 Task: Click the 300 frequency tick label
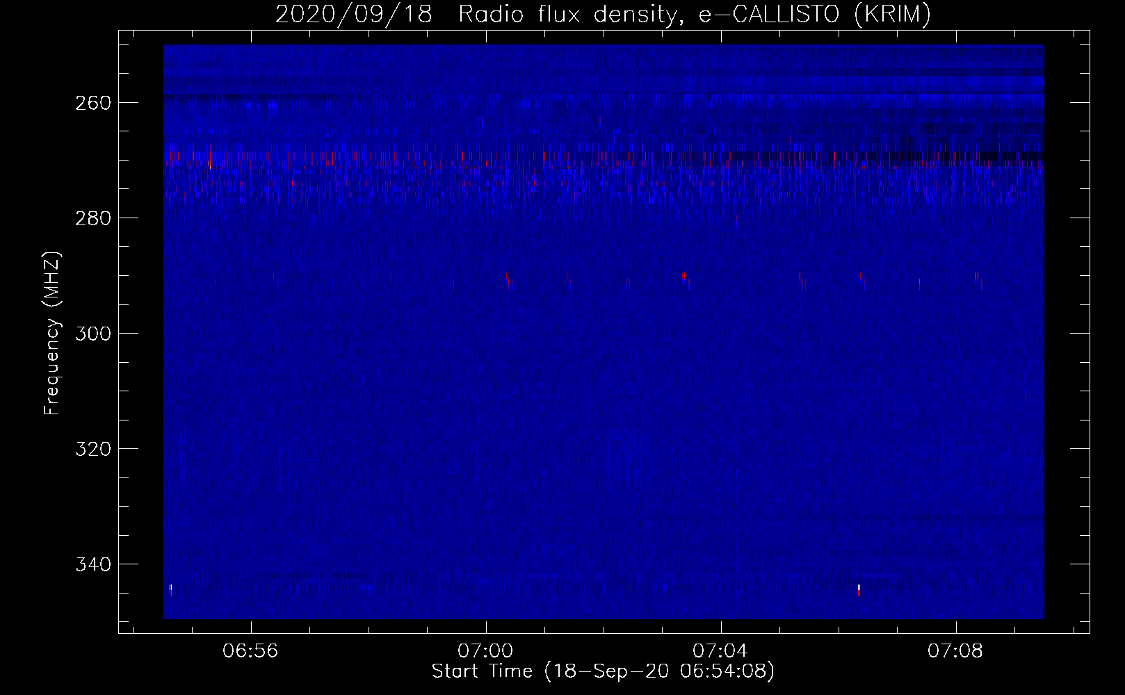(92, 334)
